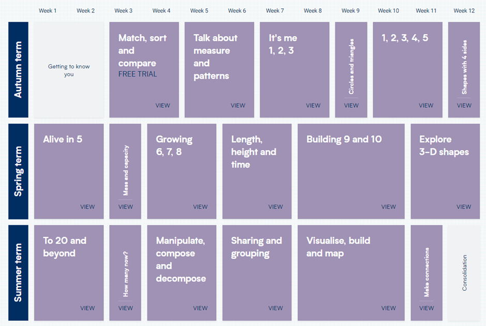Image resolution: width=486 pixels, height=326 pixels.
Task: Open the Mass and capacity VIEW link
Action: (x=125, y=207)
